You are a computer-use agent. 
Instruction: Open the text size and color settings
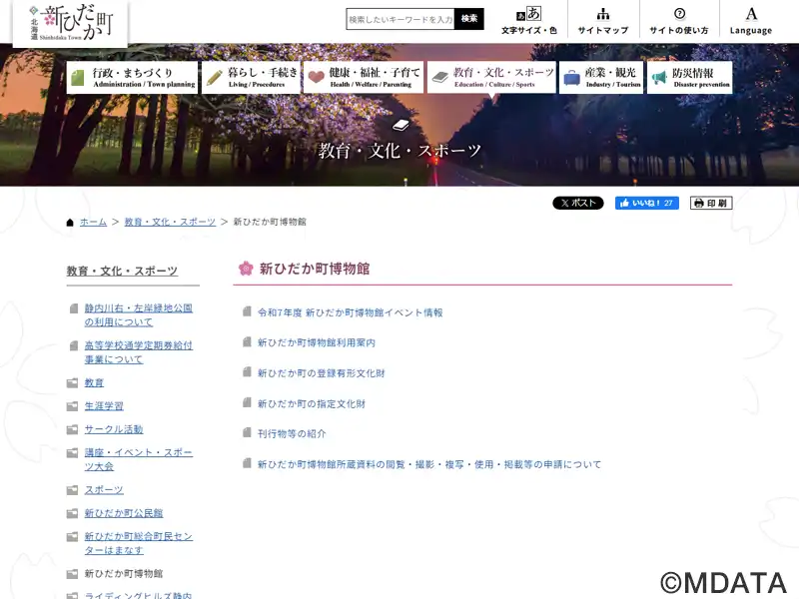click(528, 20)
